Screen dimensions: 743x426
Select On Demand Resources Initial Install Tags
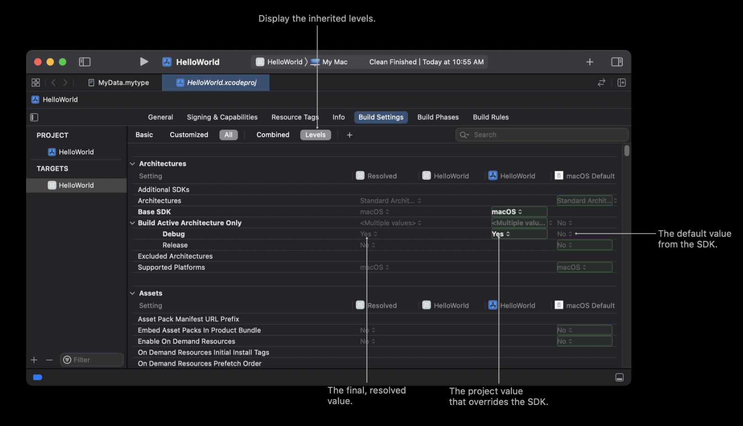[x=375, y=352]
